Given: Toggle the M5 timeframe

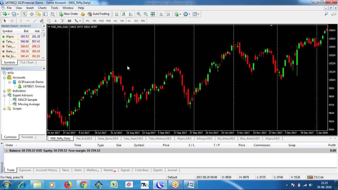Looking at the screenshot, I should pyautogui.click(x=94, y=21).
